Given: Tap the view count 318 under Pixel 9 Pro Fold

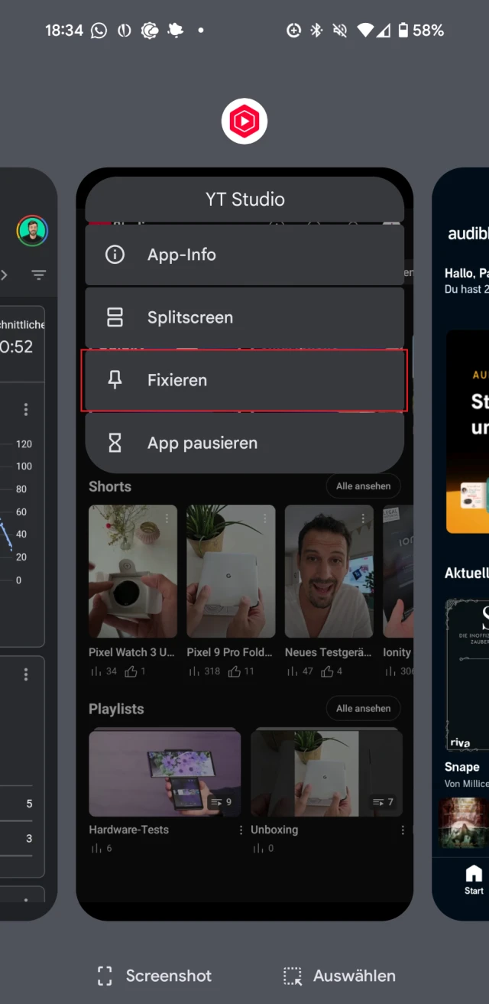Looking at the screenshot, I should (x=203, y=671).
